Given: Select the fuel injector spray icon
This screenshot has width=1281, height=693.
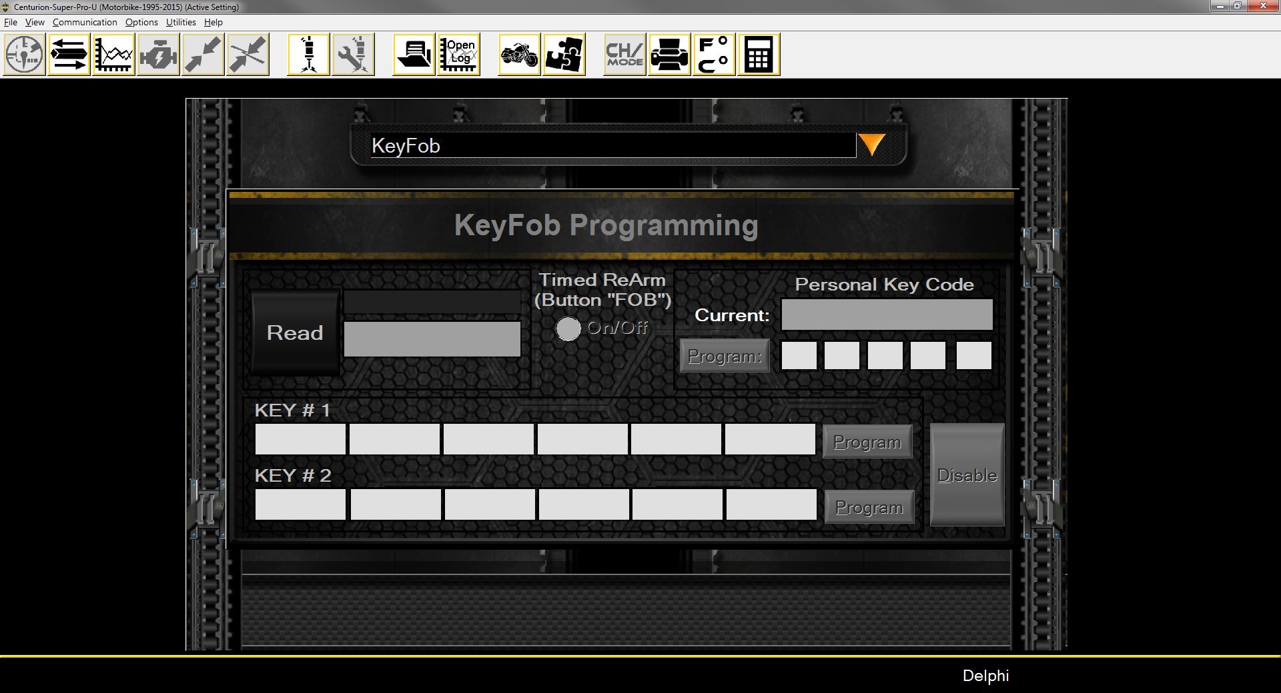Looking at the screenshot, I should click(x=308, y=55).
